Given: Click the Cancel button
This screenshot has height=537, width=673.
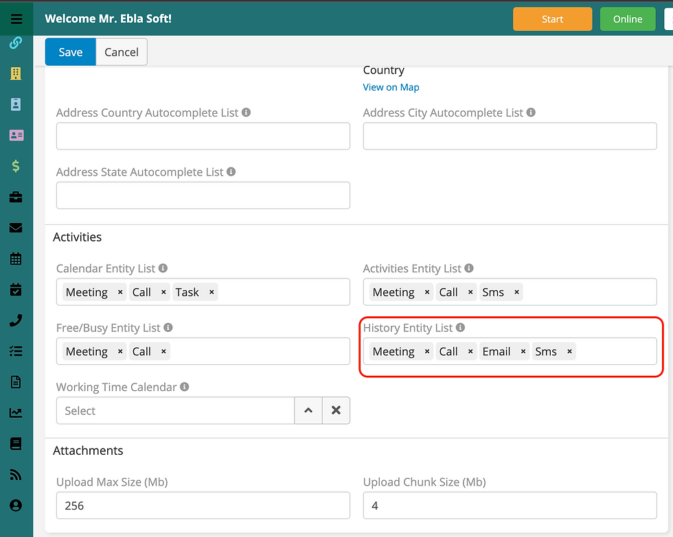Looking at the screenshot, I should (x=122, y=52).
